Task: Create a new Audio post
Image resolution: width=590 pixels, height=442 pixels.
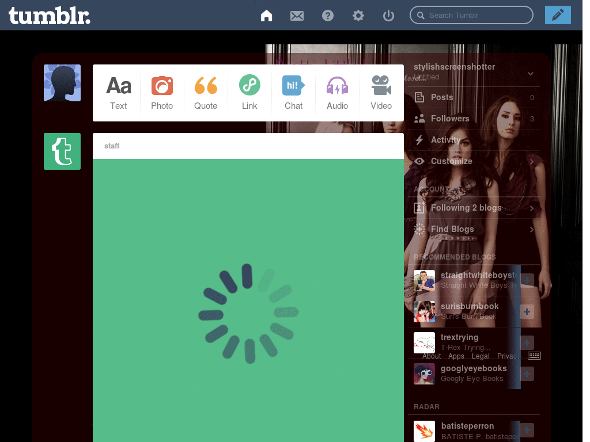Action: [337, 93]
